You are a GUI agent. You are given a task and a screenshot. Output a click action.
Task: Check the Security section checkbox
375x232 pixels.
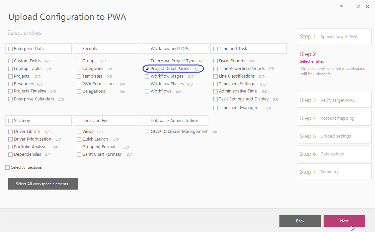[79, 49]
